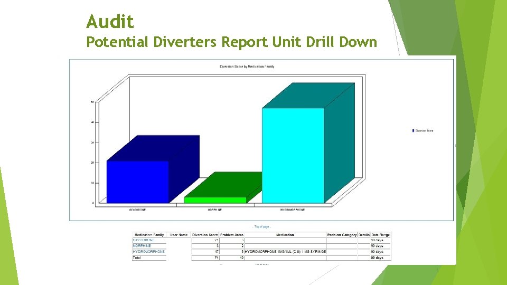This screenshot has height=285, width=507.
Task: Click the Total row label
Action: tap(137, 258)
